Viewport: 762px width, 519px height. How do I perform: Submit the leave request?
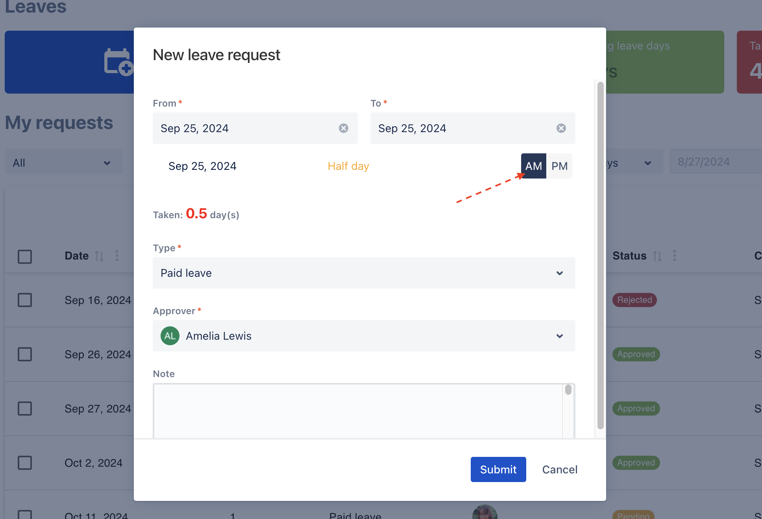coord(498,469)
